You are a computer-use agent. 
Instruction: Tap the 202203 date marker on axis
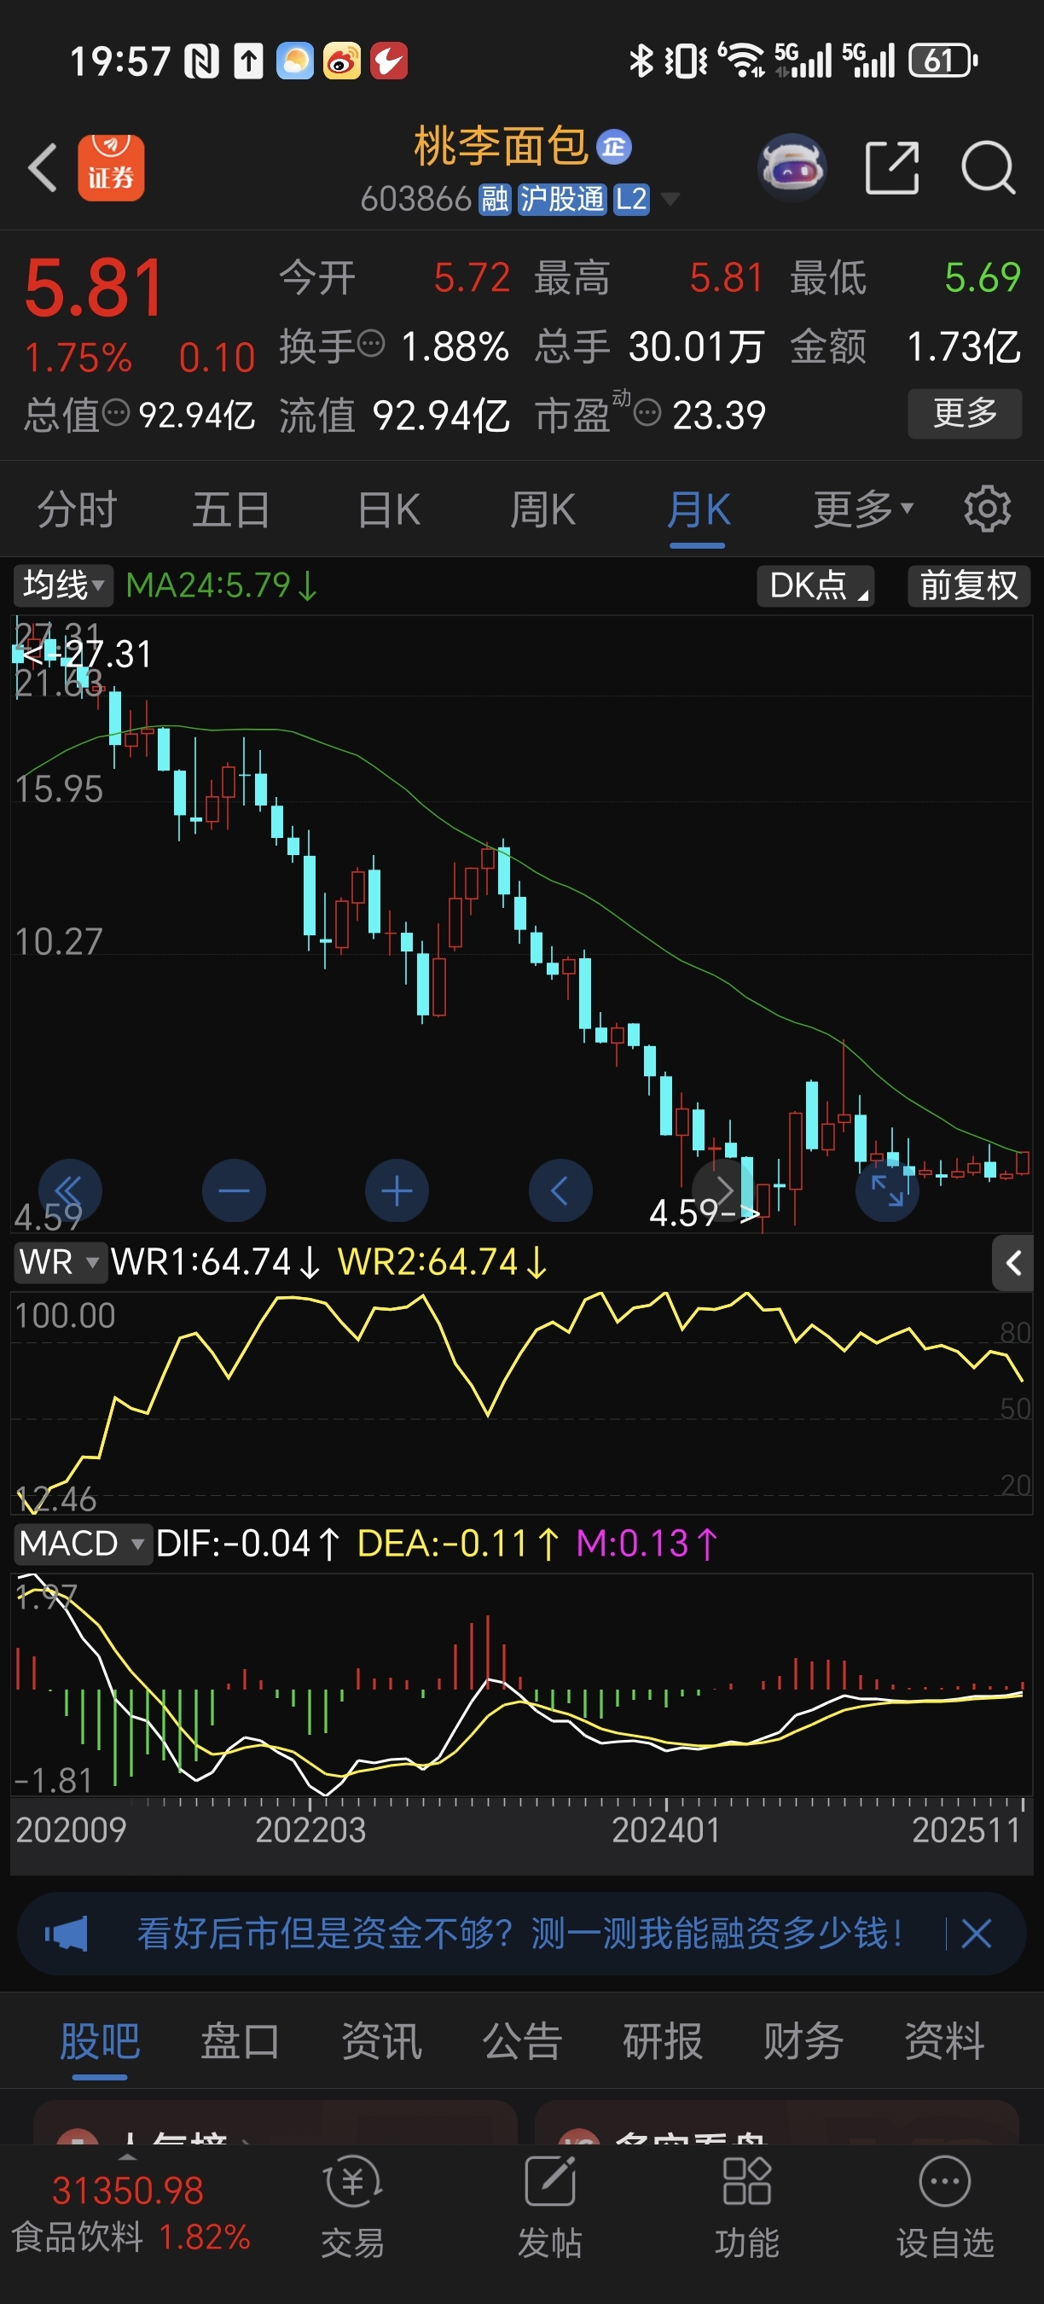coord(310,1830)
